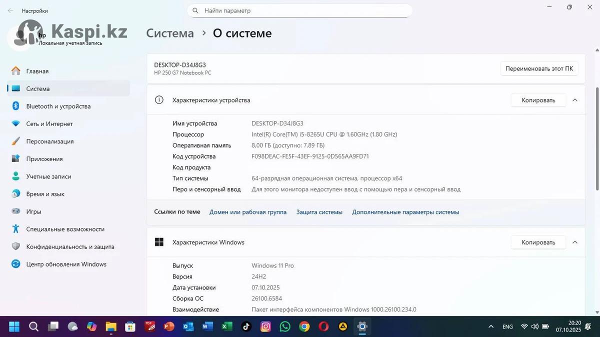600x337 pixels.
Task: Select Учетные записи in the sidebar
Action: coord(48,176)
